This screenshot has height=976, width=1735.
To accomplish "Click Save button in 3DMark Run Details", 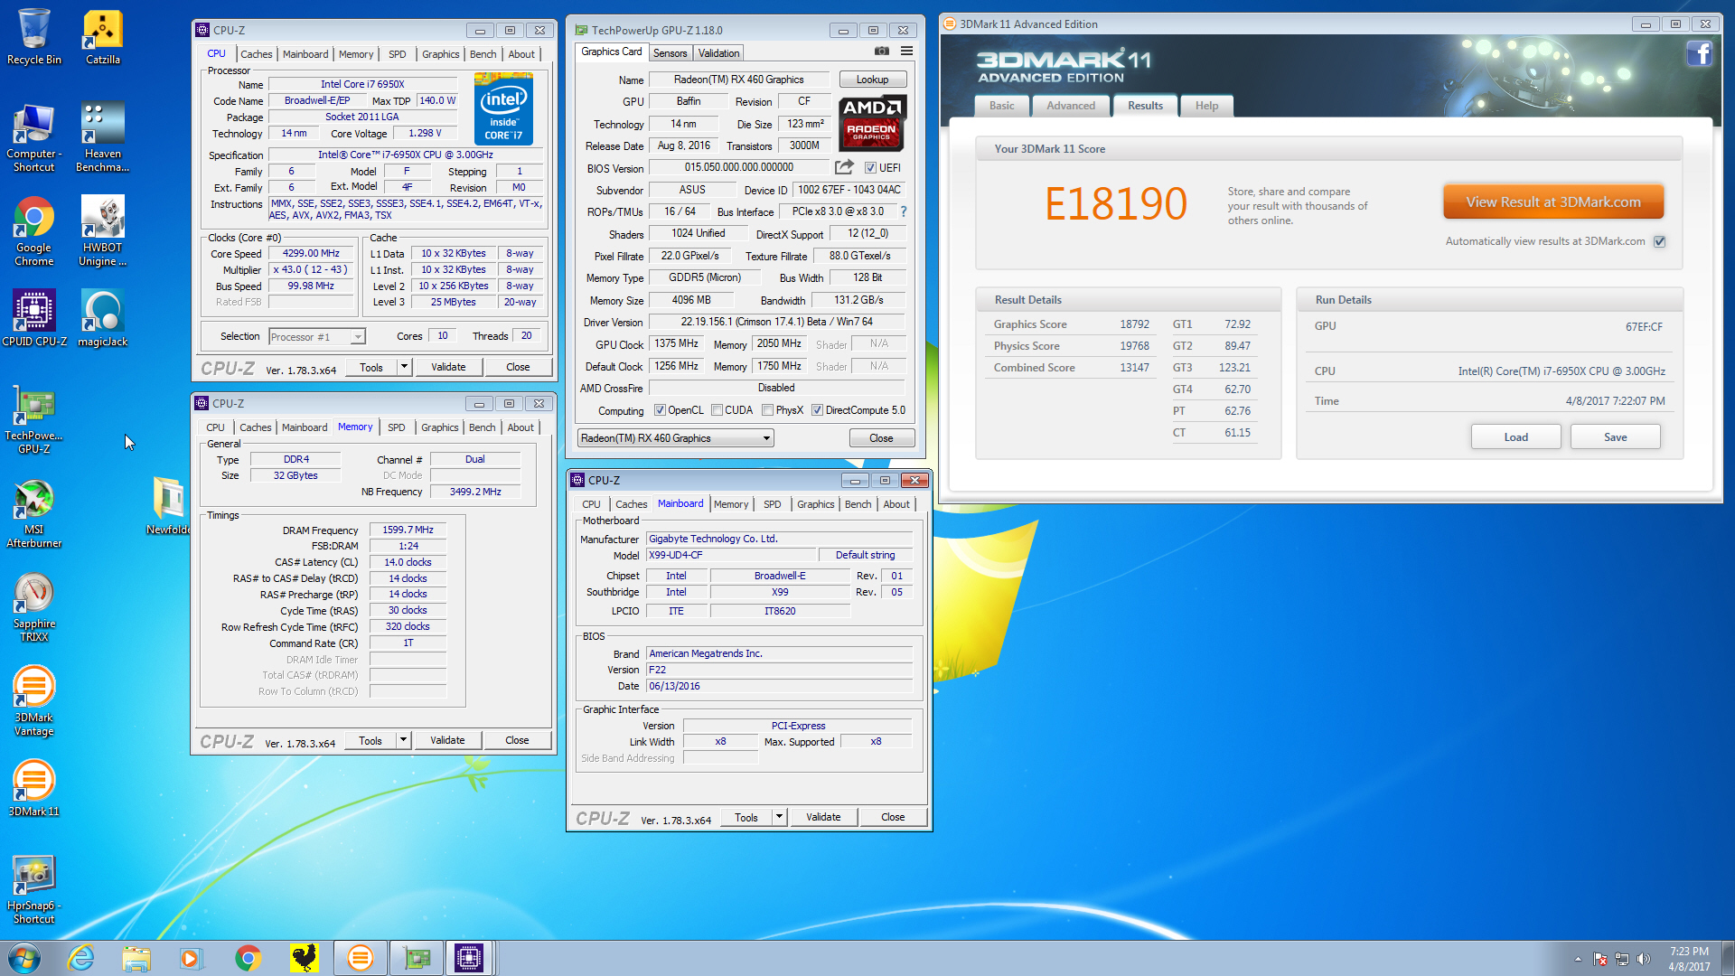I will point(1615,437).
